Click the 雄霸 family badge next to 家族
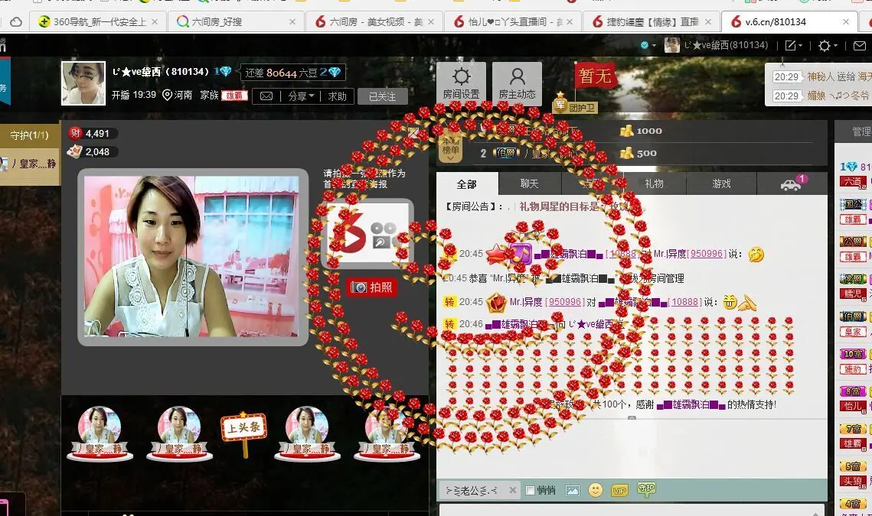 [x=235, y=96]
